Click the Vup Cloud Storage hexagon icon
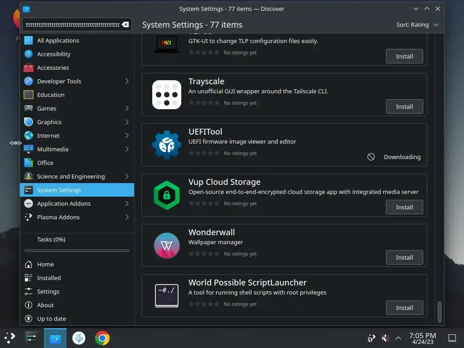 (167, 195)
